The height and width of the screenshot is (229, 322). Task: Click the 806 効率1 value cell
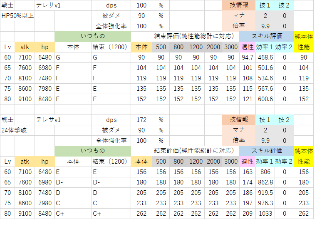pos(265,172)
